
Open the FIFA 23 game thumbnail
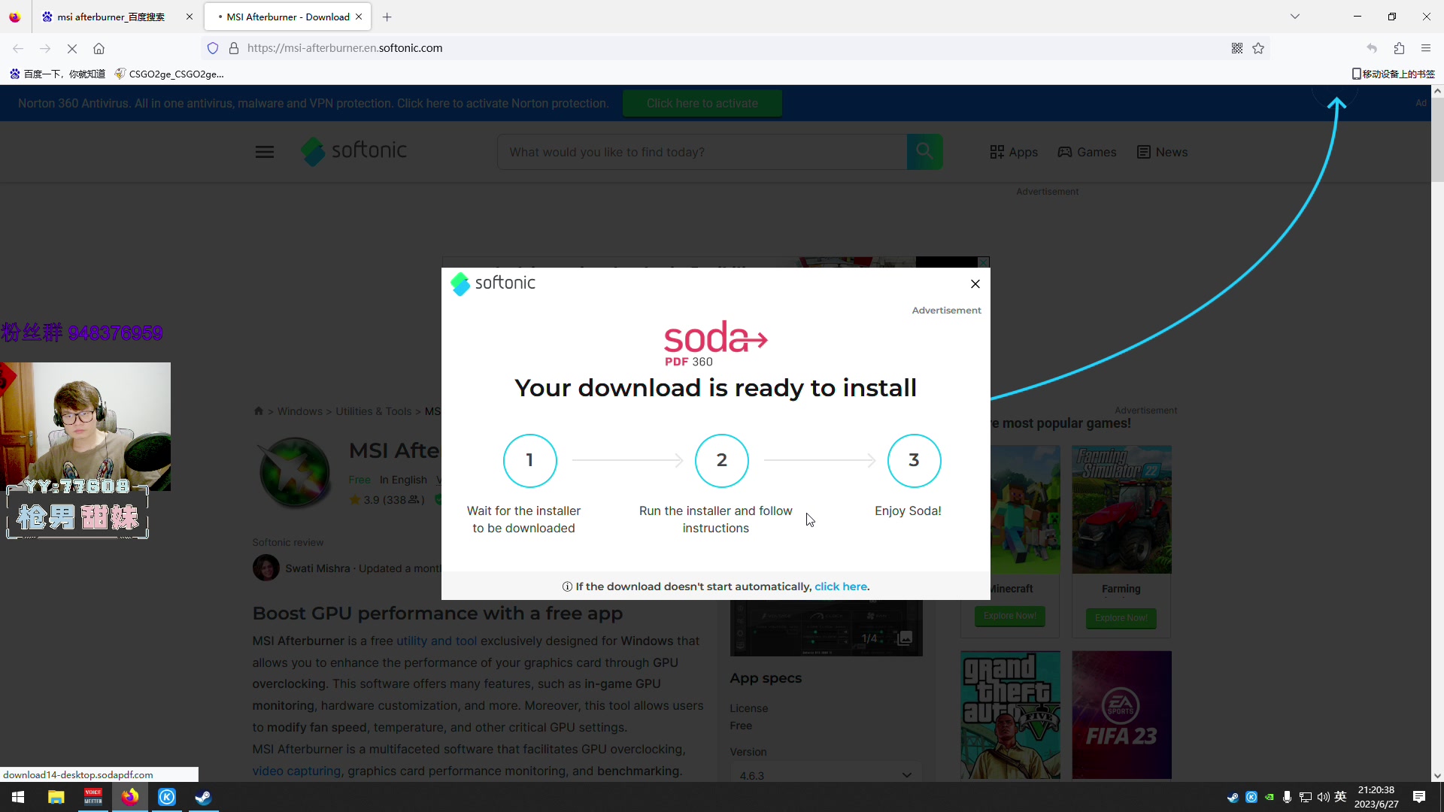(1121, 715)
